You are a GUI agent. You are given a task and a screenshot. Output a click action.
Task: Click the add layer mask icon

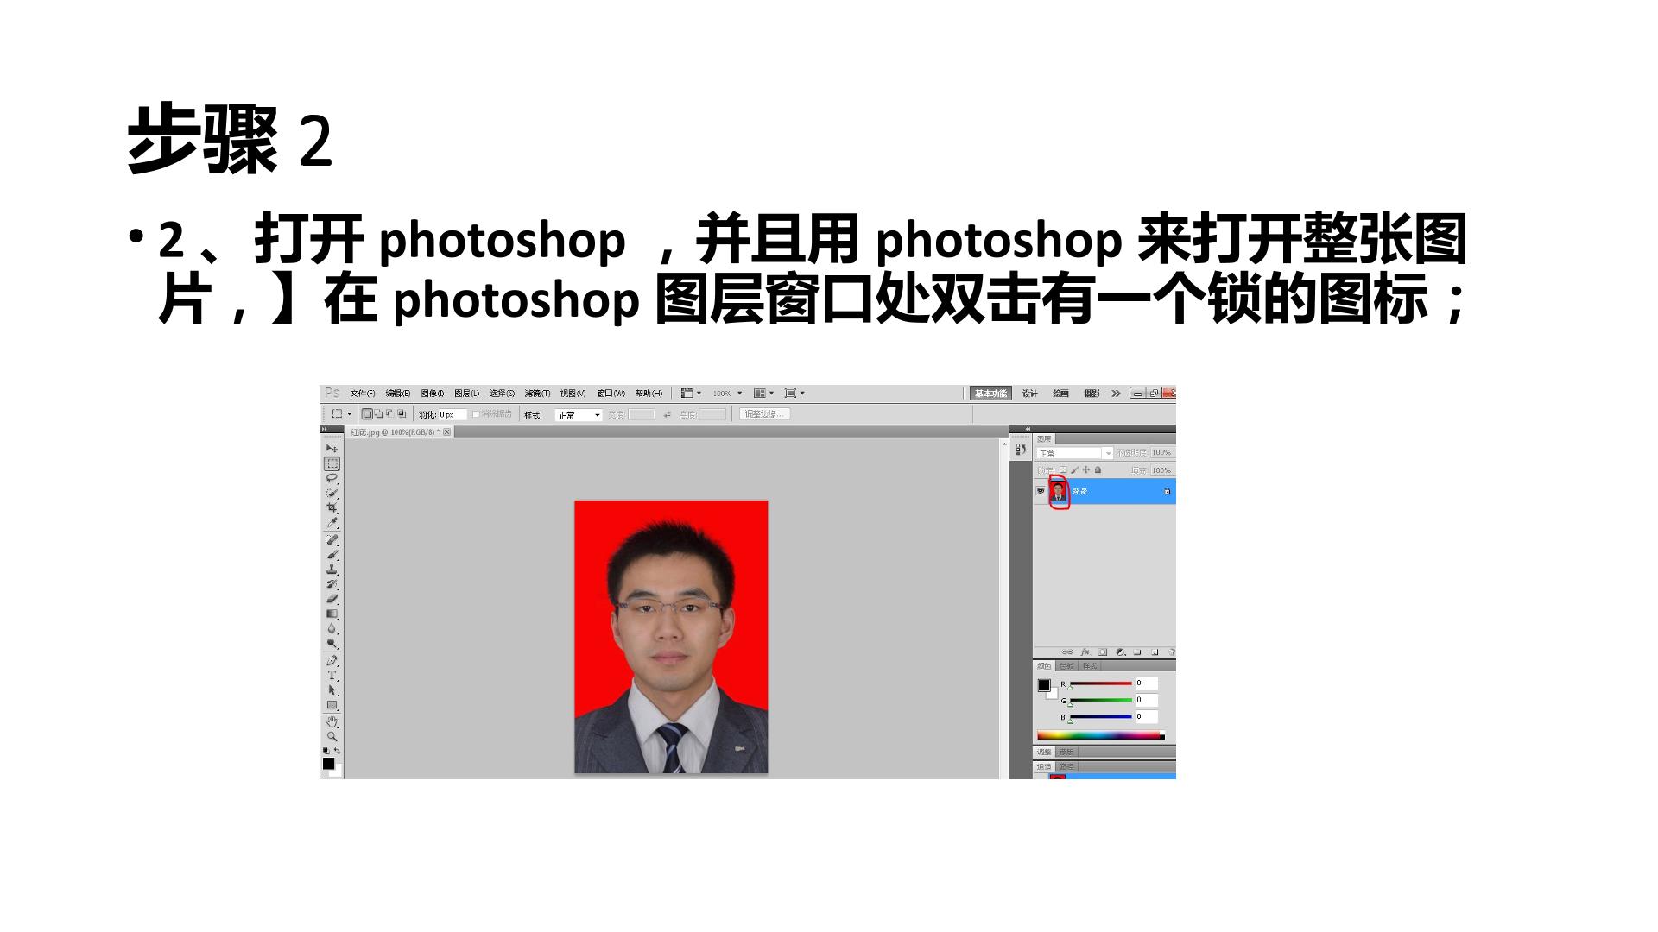pyautogui.click(x=1103, y=652)
